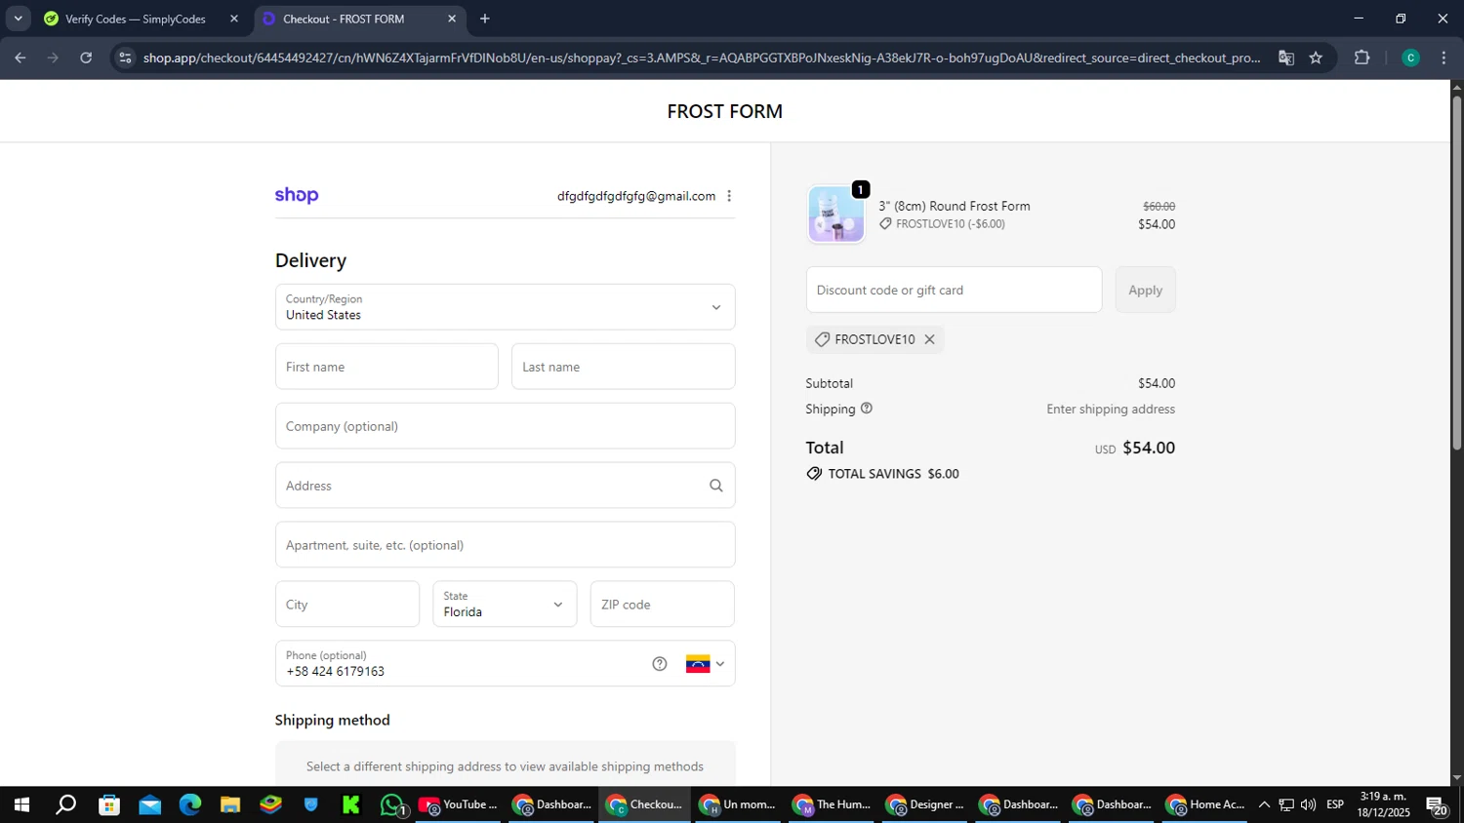Focus the First name field

386,367
